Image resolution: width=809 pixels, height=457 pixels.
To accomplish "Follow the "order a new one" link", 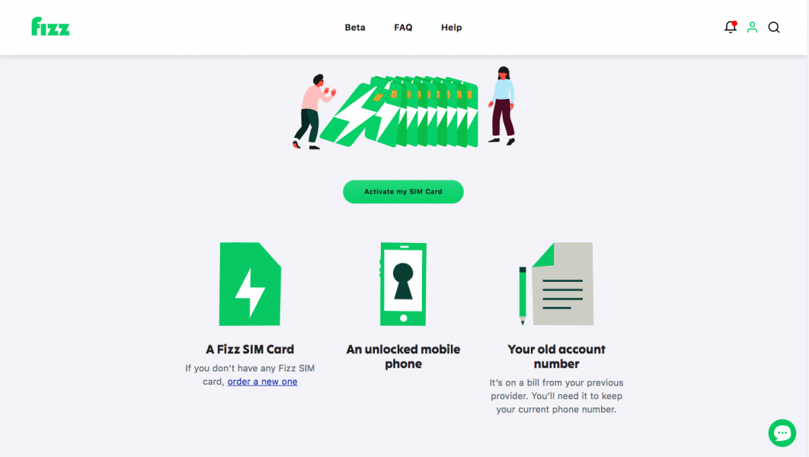I will pyautogui.click(x=262, y=382).
